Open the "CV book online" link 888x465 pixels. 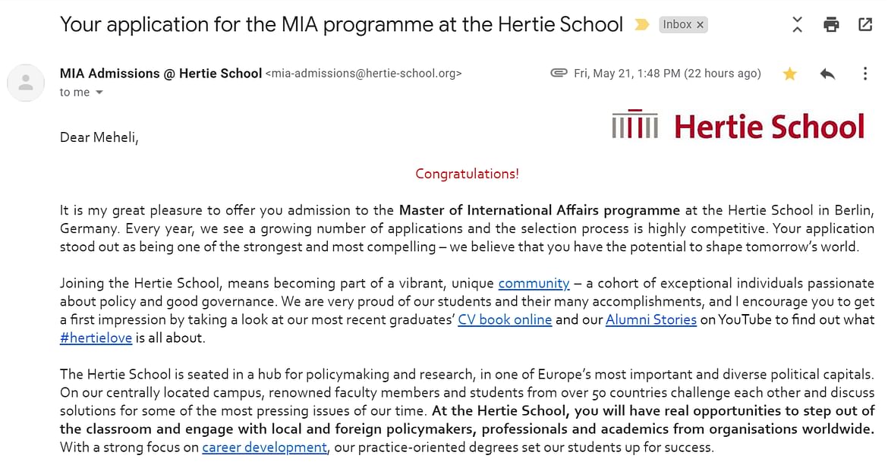505,319
